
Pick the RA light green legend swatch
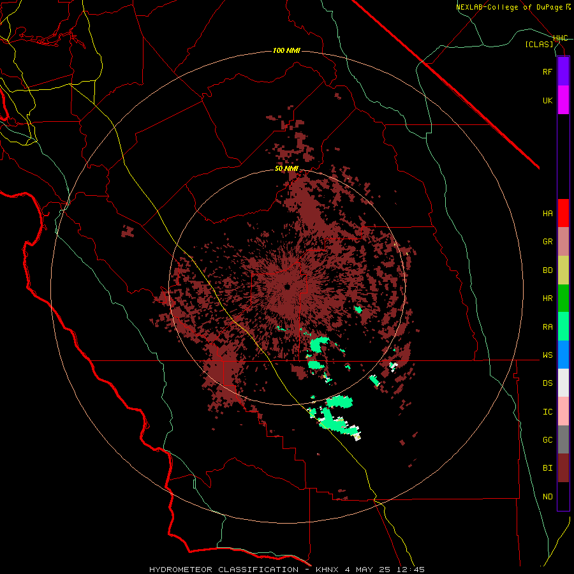563,327
